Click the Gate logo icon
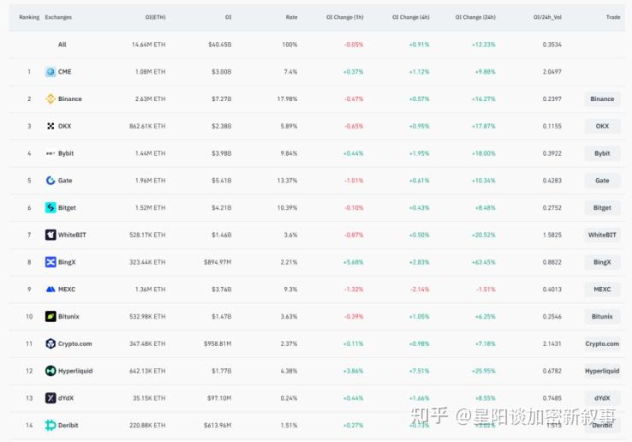632x442 pixels. coord(51,181)
